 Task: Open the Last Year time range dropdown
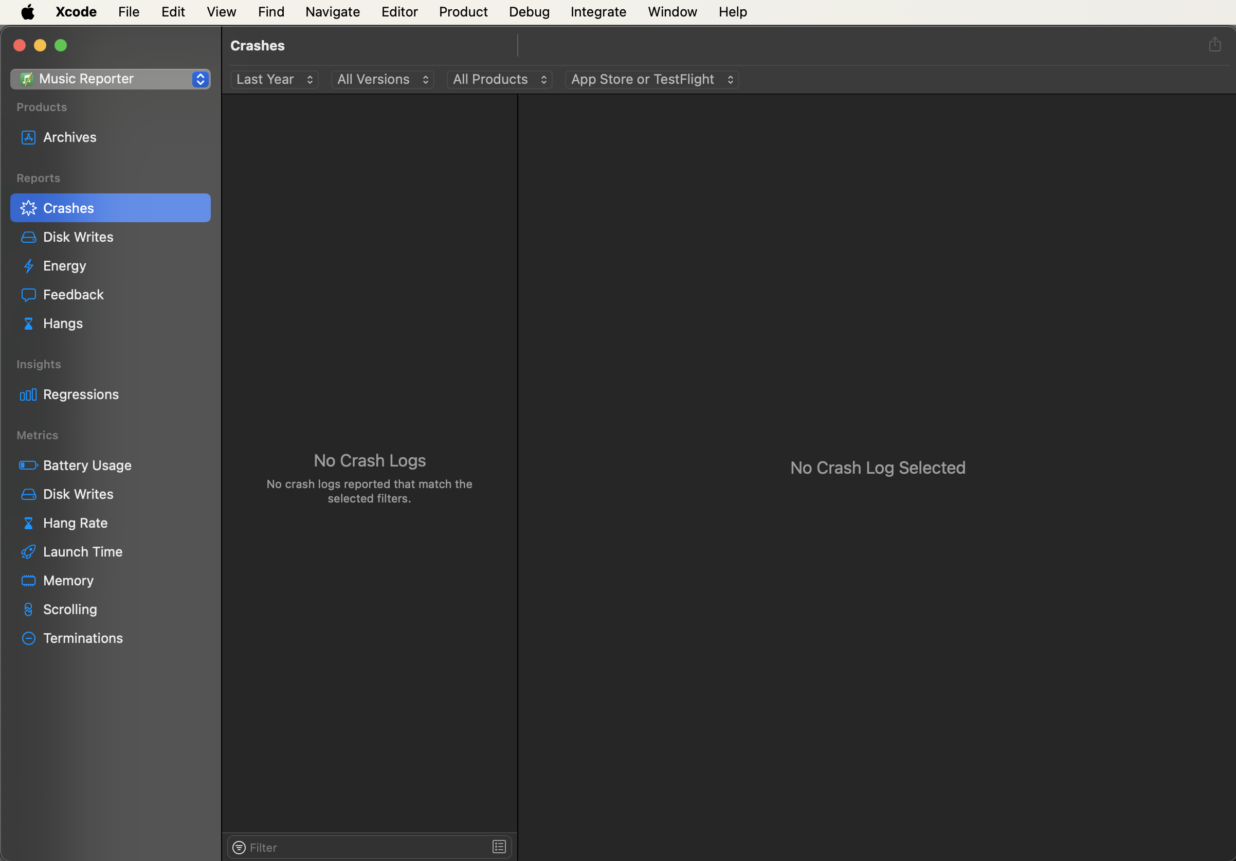tap(275, 80)
